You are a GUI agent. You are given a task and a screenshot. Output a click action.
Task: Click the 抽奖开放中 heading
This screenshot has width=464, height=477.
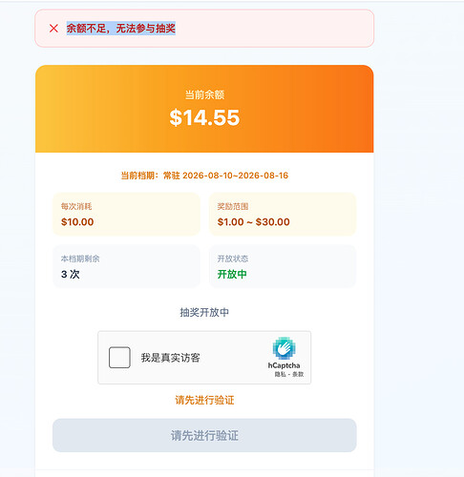pos(204,312)
